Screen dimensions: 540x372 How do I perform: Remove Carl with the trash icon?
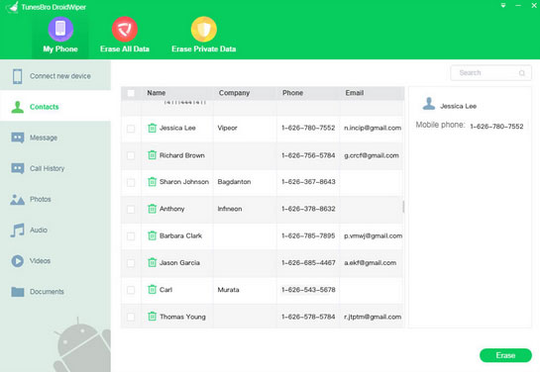pos(152,289)
